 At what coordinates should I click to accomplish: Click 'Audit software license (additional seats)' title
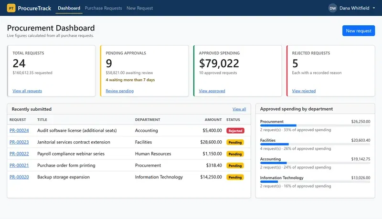coord(77,130)
